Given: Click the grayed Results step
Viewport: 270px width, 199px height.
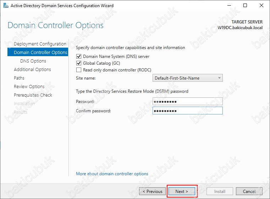Looking at the screenshot, I should pyautogui.click(x=21, y=112).
